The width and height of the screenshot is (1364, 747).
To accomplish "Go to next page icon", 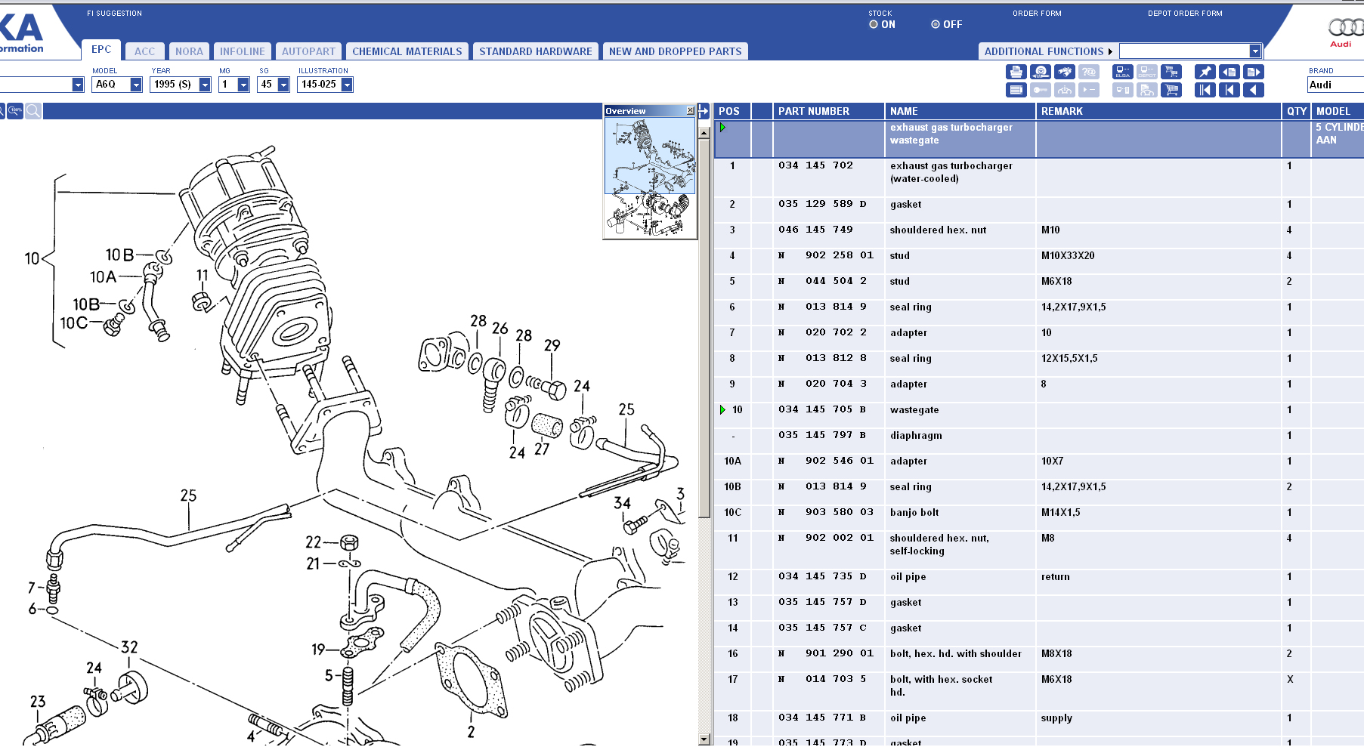I will coord(1254,72).
